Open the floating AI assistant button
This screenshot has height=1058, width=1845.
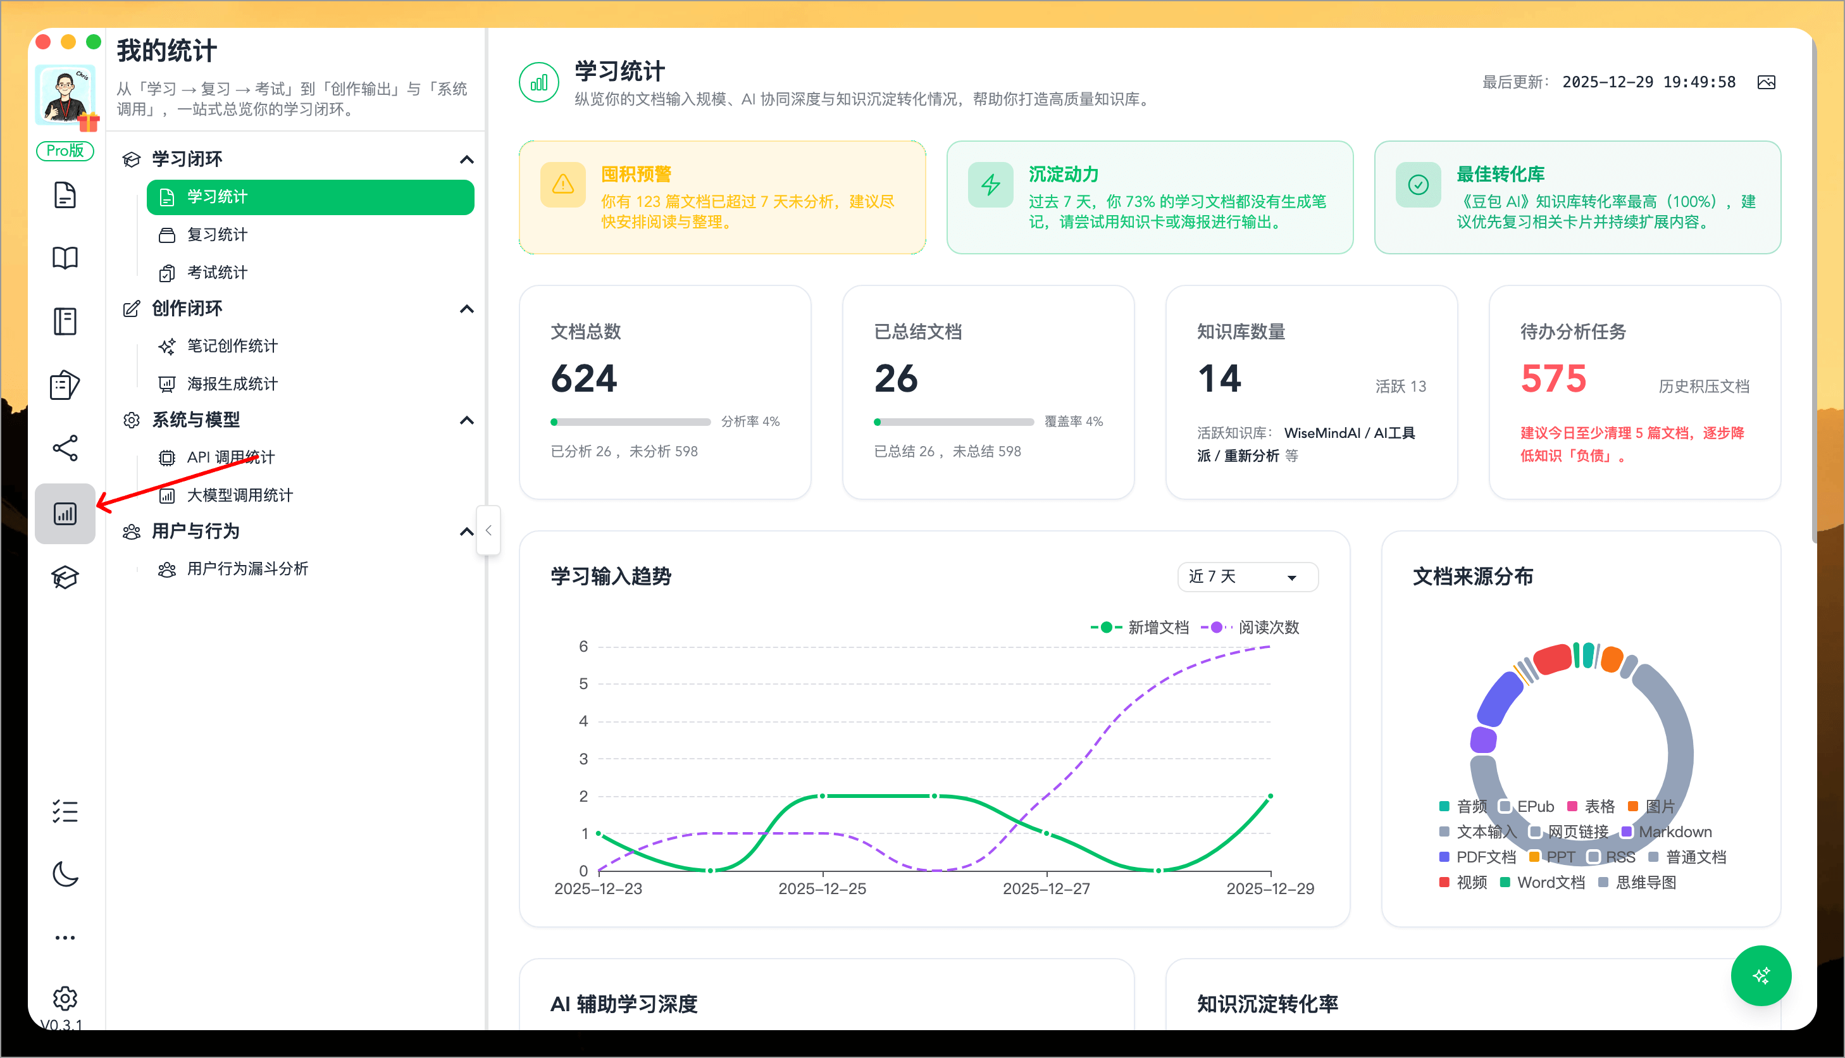[x=1761, y=976]
